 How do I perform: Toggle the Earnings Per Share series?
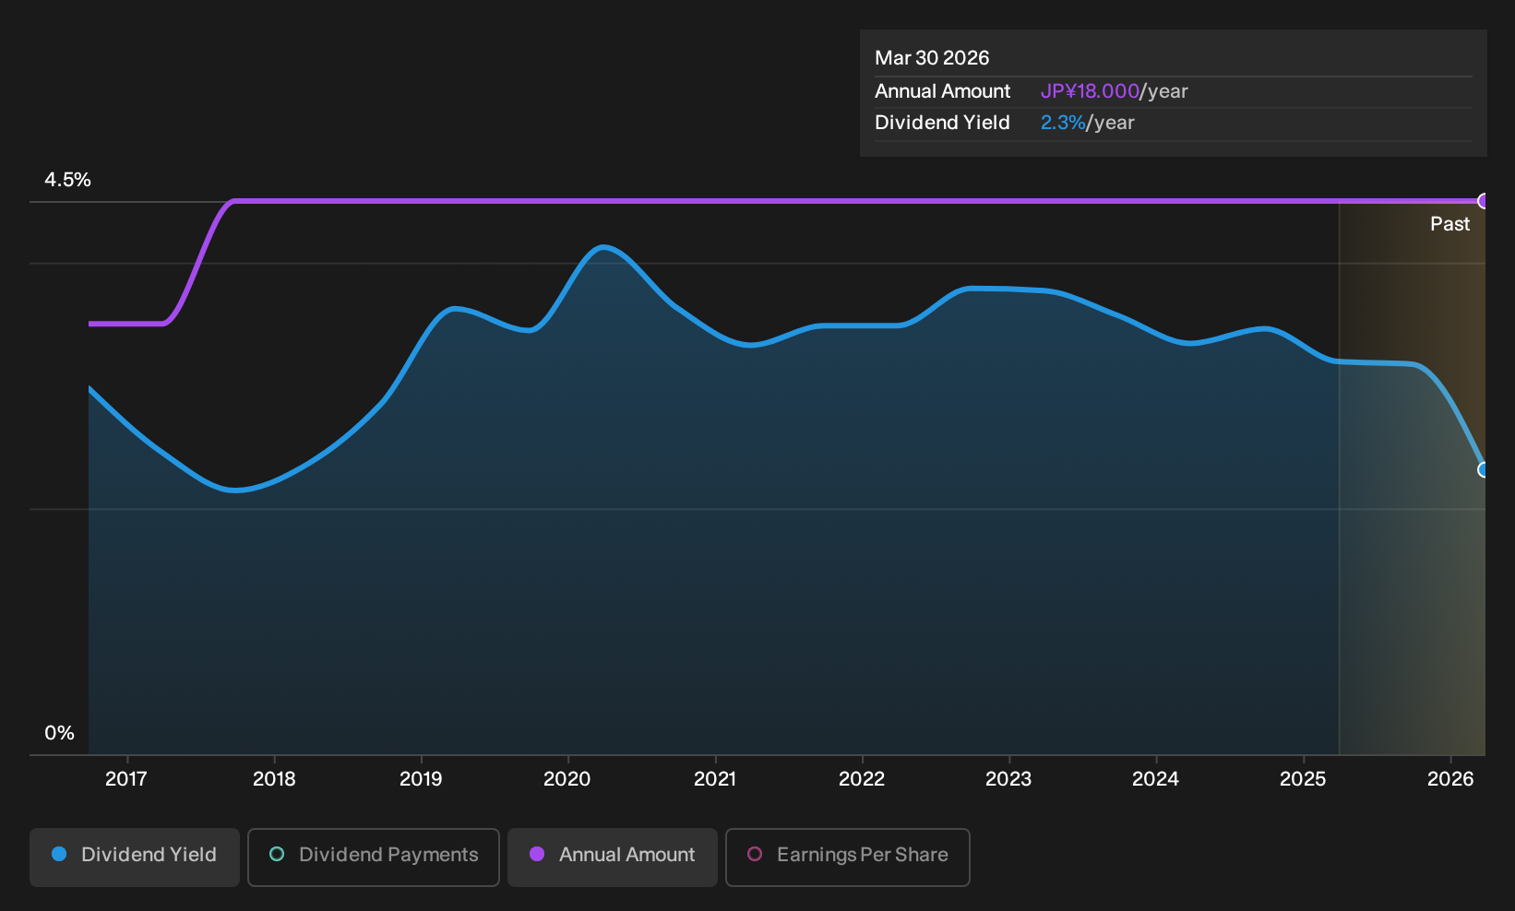coord(848,858)
